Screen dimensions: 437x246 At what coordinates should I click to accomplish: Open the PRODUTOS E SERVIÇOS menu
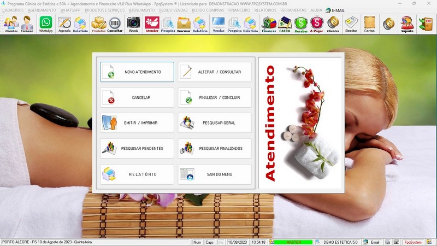point(105,10)
